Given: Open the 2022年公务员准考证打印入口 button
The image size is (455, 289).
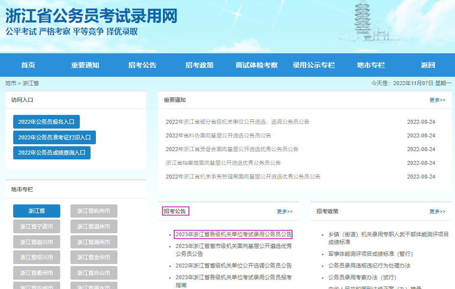Looking at the screenshot, I should [54, 137].
